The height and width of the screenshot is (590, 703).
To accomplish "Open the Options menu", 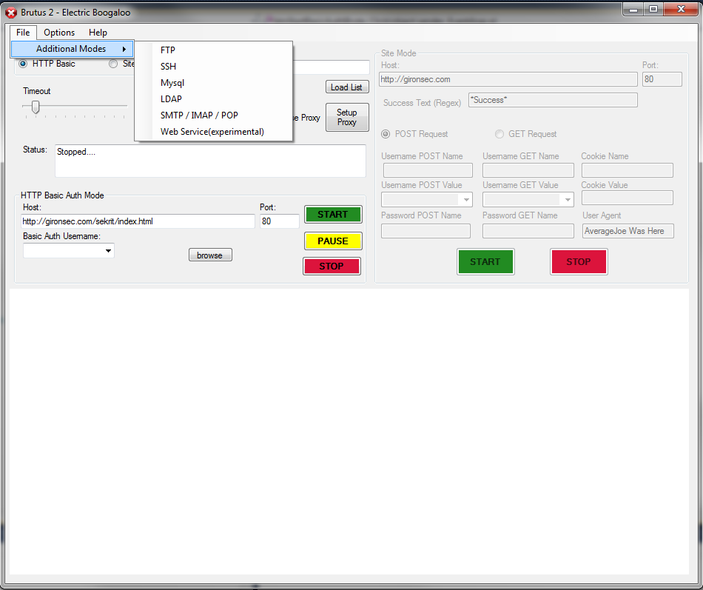I will [59, 33].
